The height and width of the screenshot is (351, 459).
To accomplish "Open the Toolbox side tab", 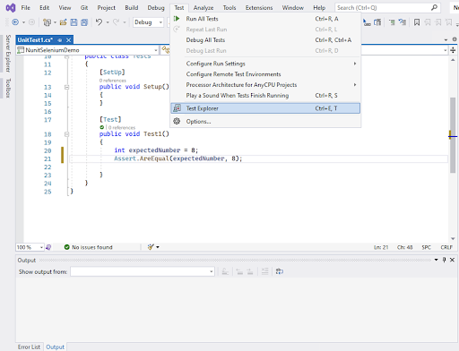I will click(x=8, y=88).
